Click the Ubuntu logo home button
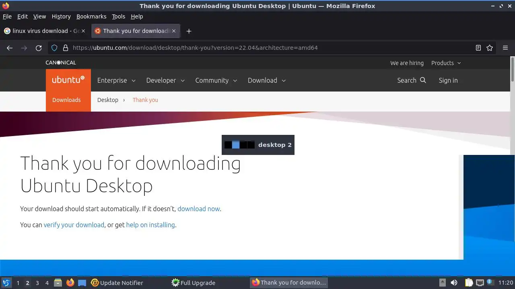 point(68,80)
